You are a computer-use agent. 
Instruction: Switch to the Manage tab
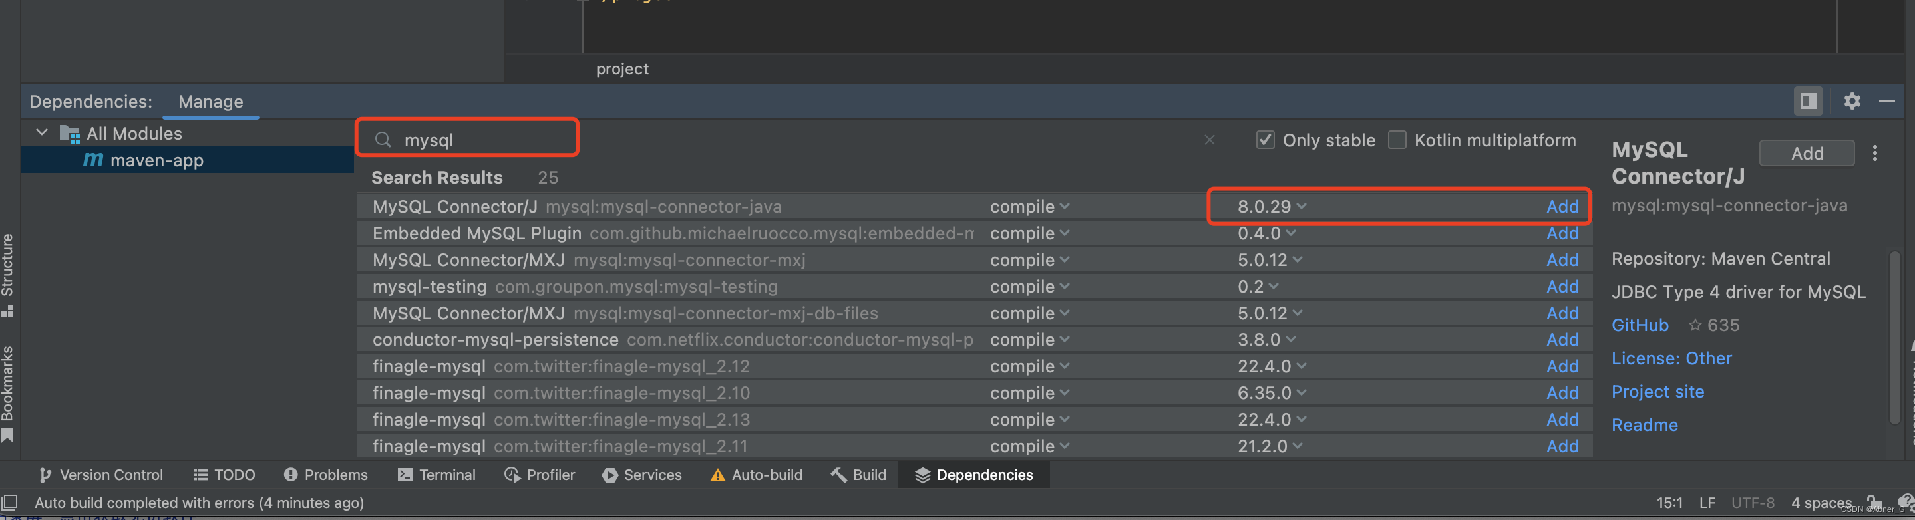pos(210,102)
